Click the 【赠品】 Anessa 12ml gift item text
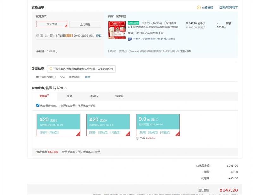 tap(143, 51)
